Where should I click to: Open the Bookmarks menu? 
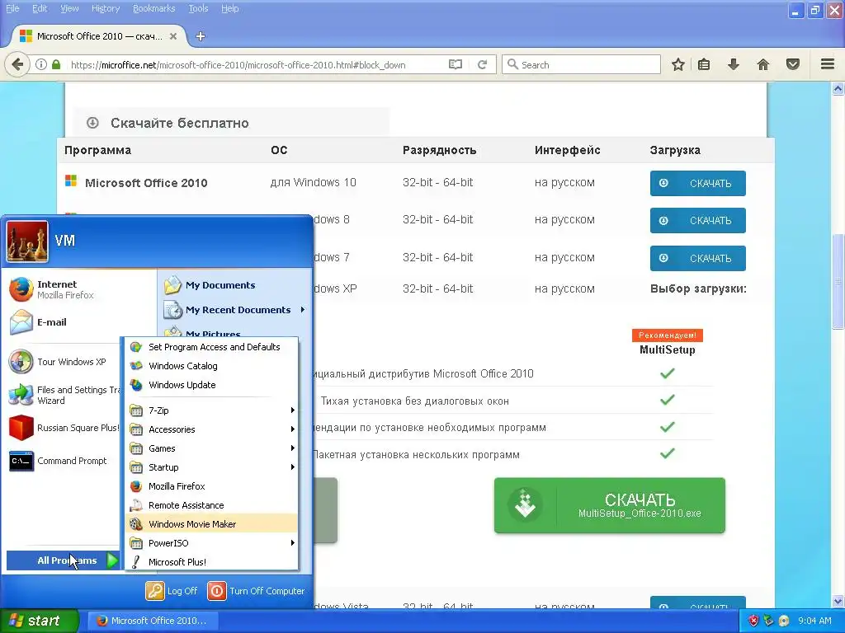[154, 8]
